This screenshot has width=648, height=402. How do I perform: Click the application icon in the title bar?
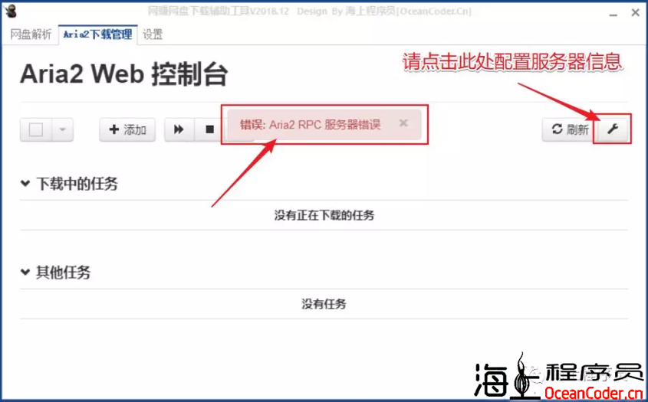[x=12, y=11]
